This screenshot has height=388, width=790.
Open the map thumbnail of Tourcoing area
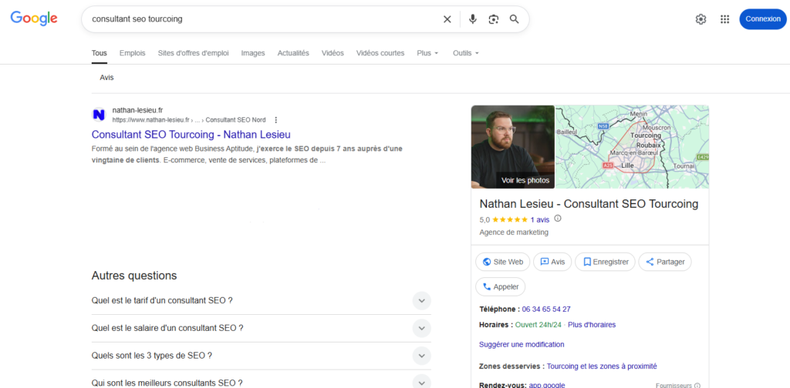click(x=632, y=147)
